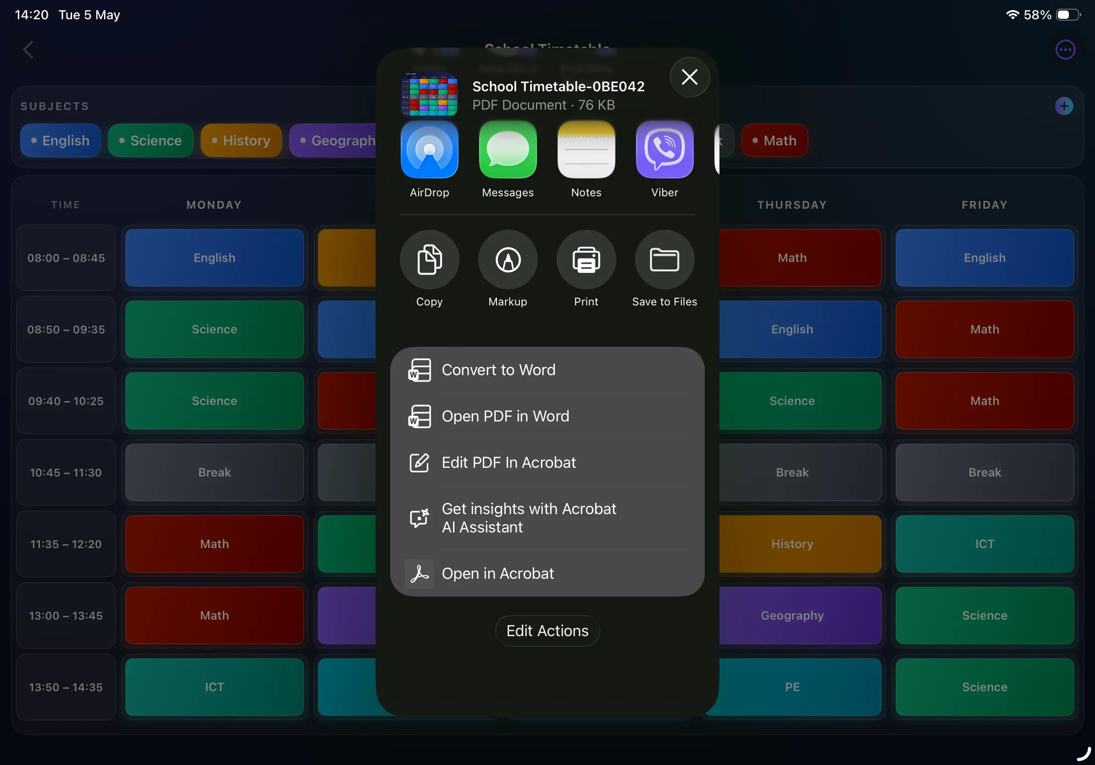
Task: Open Markup for the PDF
Action: [x=508, y=260]
